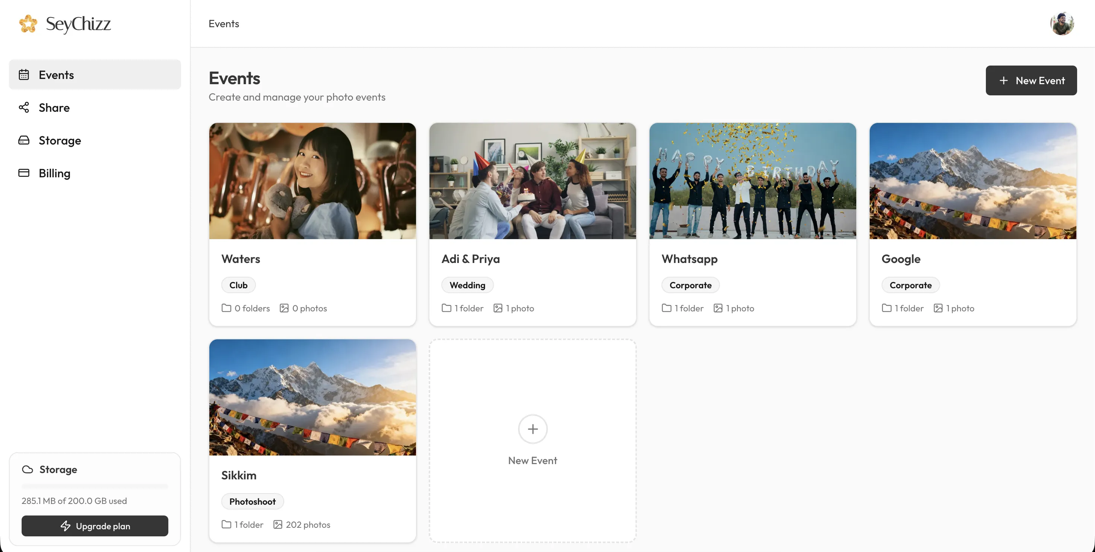Click the Storage drive icon in sidebar
This screenshot has height=552, width=1095.
point(24,140)
